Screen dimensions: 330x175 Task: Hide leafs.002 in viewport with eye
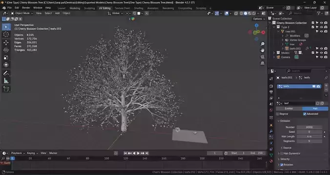pyautogui.click(x=321, y=49)
